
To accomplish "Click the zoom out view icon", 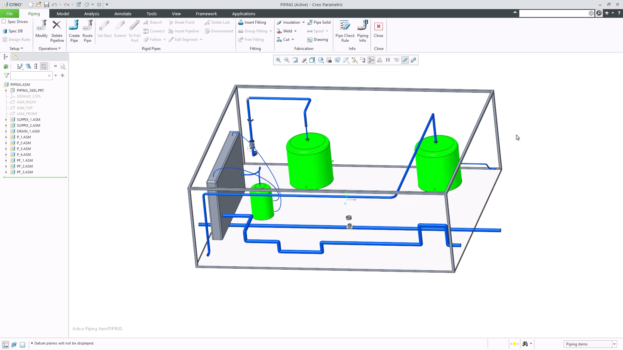I will [287, 60].
